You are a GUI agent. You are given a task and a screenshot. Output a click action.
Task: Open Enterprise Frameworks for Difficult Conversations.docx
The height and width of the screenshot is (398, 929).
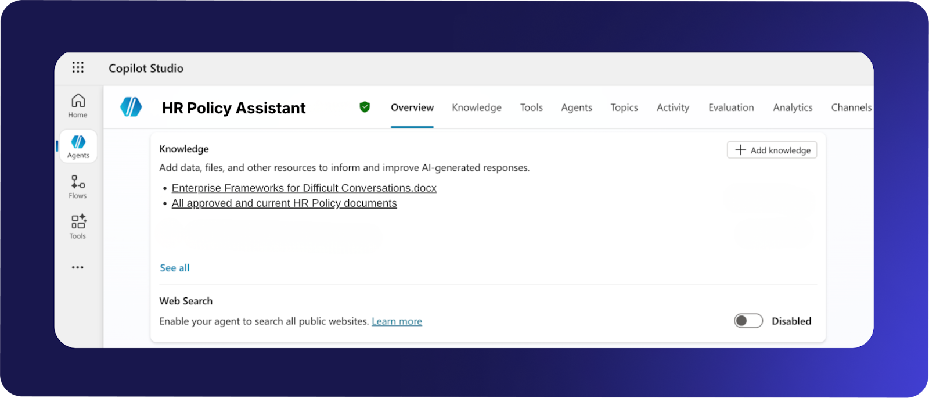[304, 188]
